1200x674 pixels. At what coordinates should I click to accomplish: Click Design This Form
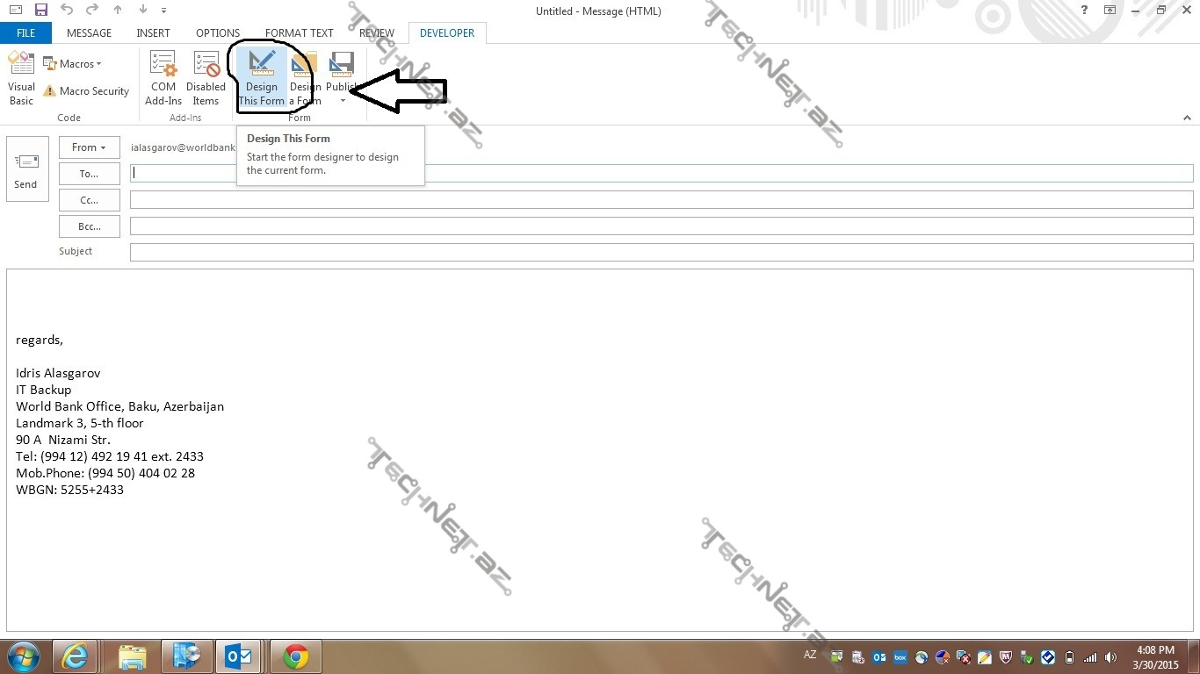[x=262, y=78]
